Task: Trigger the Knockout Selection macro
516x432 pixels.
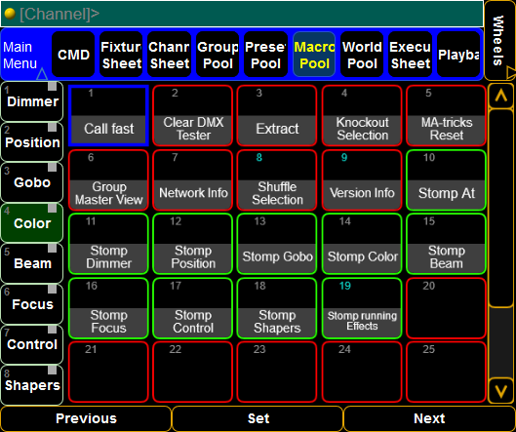Action: click(362, 115)
